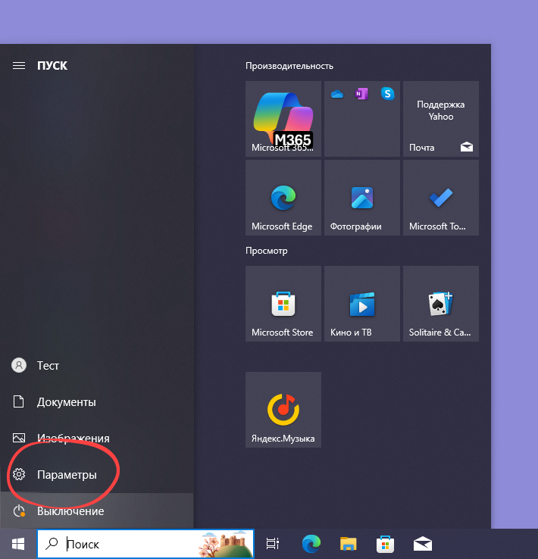Launch the Кино и ТВ tile
The height and width of the screenshot is (559, 538).
362,304
